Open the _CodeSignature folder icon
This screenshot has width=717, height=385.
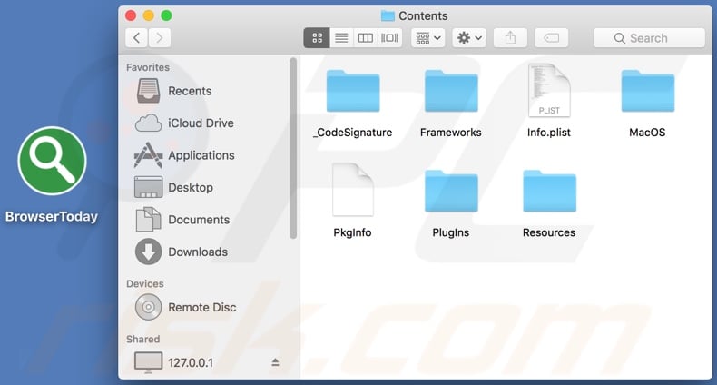[353, 92]
